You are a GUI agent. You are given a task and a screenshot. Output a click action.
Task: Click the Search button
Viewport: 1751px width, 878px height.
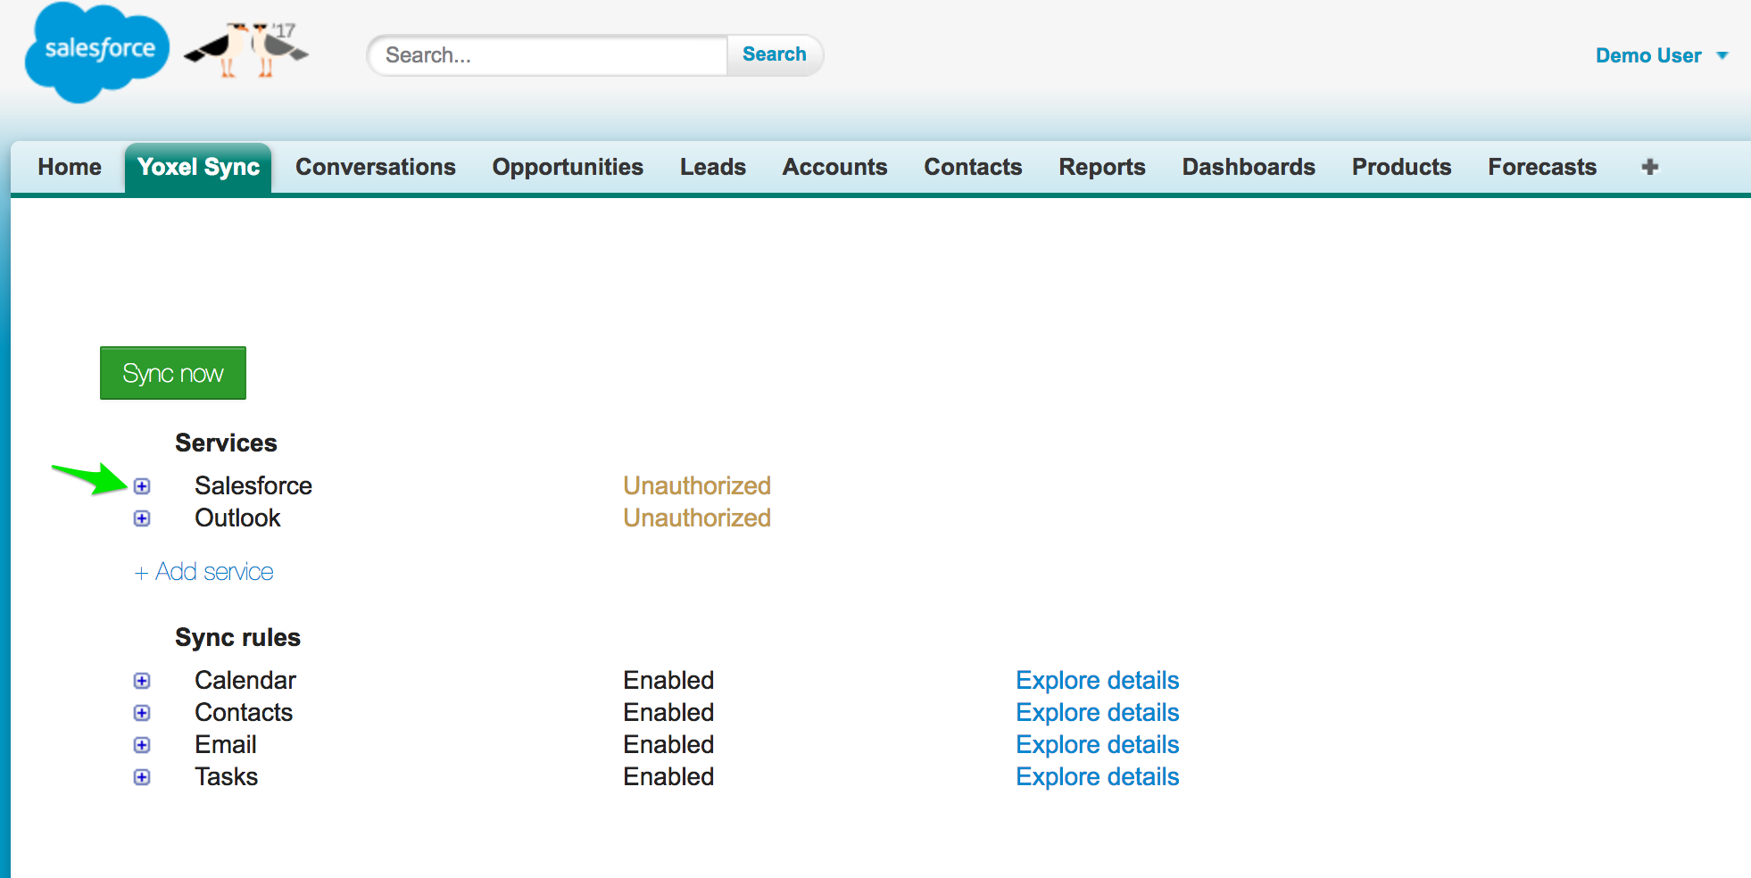pos(774,54)
